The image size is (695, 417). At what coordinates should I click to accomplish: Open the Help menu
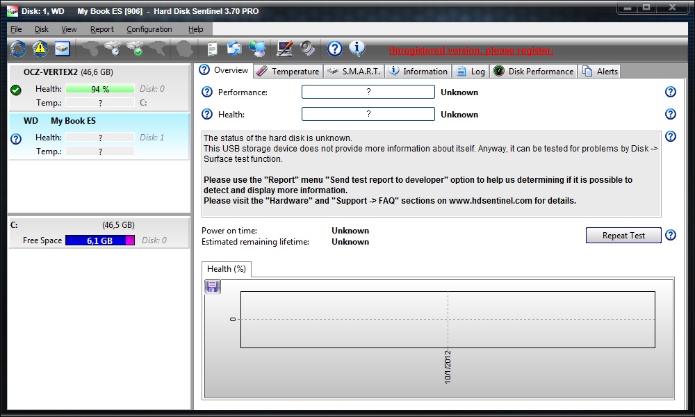[x=195, y=29]
